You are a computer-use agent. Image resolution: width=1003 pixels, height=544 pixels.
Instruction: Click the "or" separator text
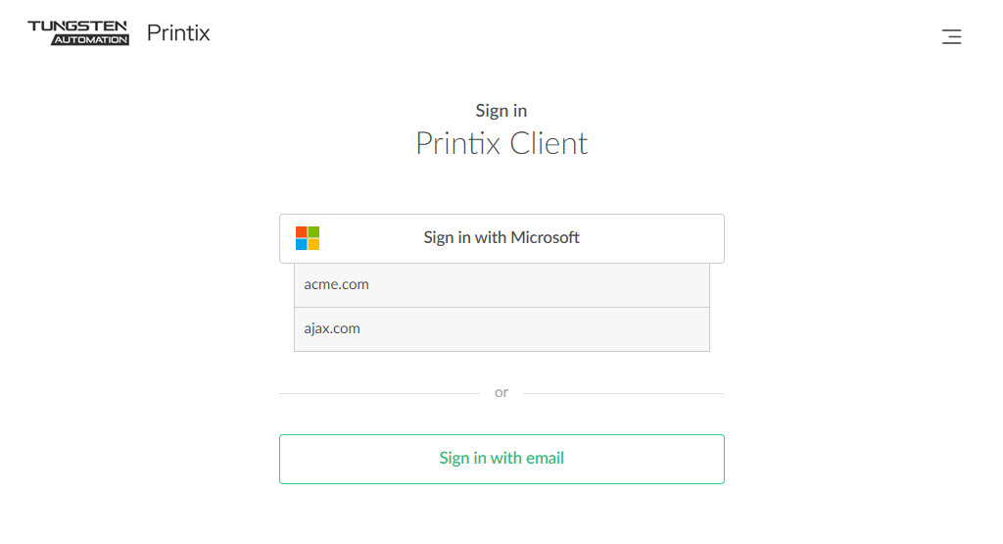501,393
